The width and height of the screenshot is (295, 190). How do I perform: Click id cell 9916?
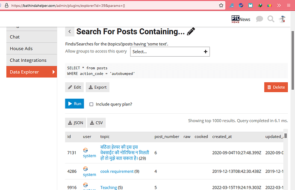click(72, 187)
